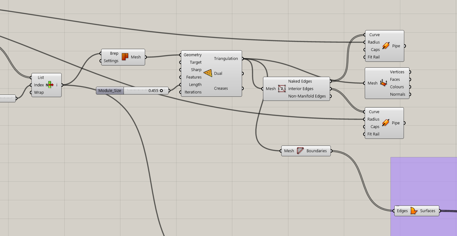Select the Length input label
Image resolution: width=457 pixels, height=236 pixels.
point(195,84)
